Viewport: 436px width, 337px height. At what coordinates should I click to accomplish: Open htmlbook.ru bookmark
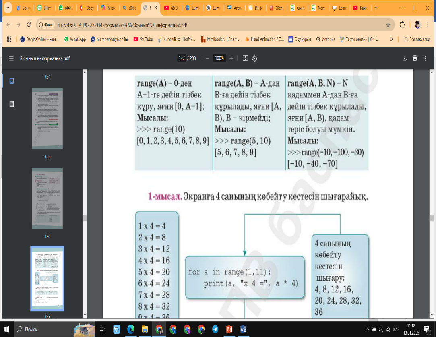(x=220, y=39)
